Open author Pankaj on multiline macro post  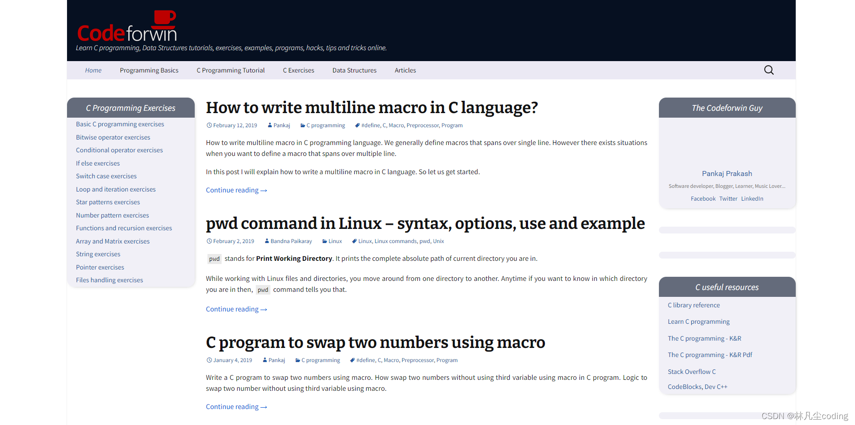[282, 125]
